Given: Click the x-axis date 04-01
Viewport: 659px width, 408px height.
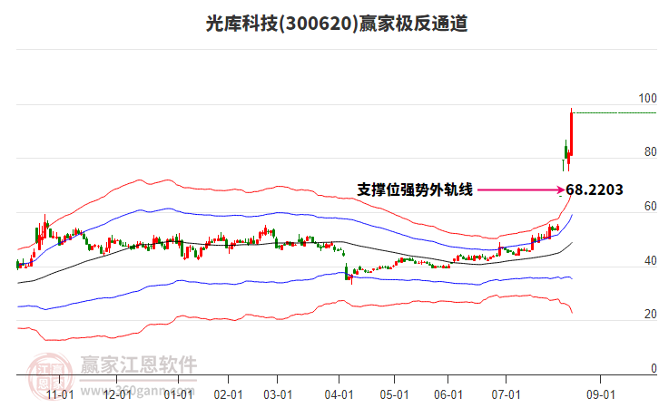Looking at the screenshot, I should (x=339, y=394).
